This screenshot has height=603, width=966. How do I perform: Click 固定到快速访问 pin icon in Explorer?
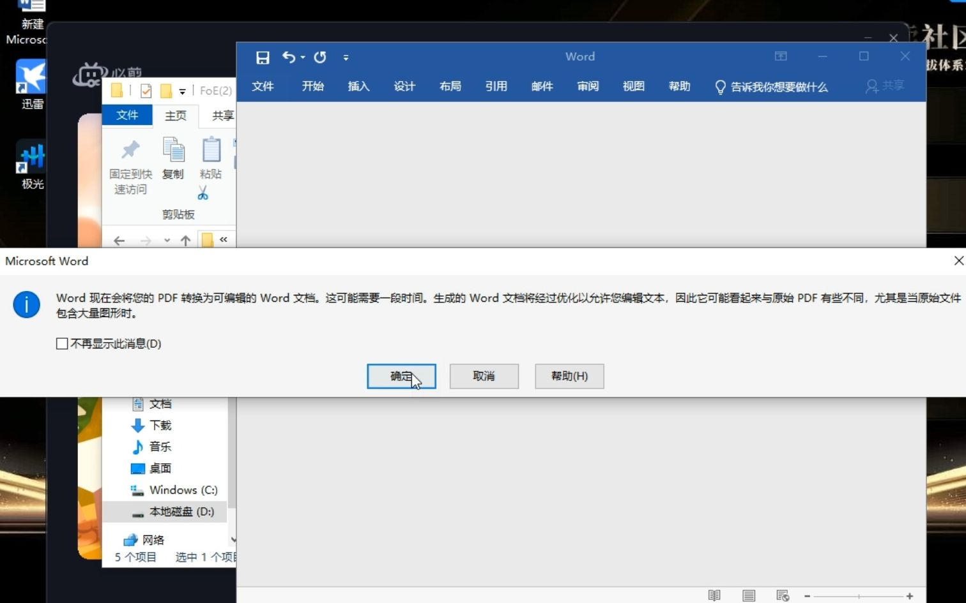tap(130, 150)
